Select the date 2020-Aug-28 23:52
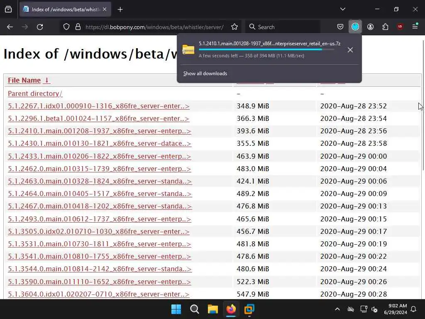Screen dimensions: 425x319 pyautogui.click(x=354, y=106)
